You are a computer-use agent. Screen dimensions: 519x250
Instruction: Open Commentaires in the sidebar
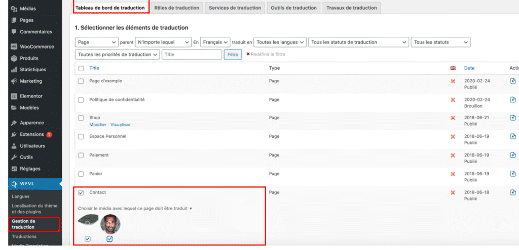click(35, 32)
